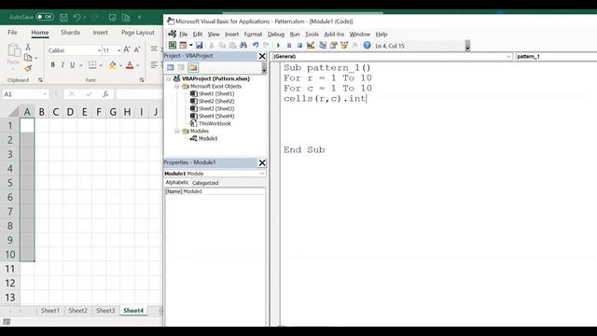
Task: Switch to the Sharda ribbon tab
Action: [70, 33]
